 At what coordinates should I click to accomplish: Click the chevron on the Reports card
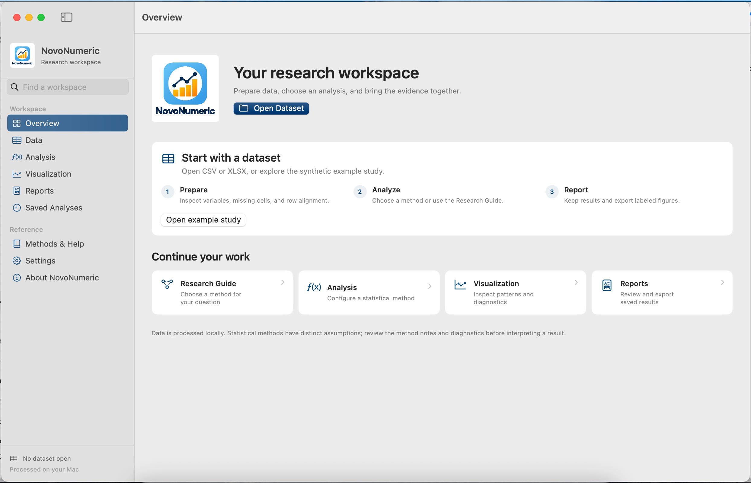point(722,282)
